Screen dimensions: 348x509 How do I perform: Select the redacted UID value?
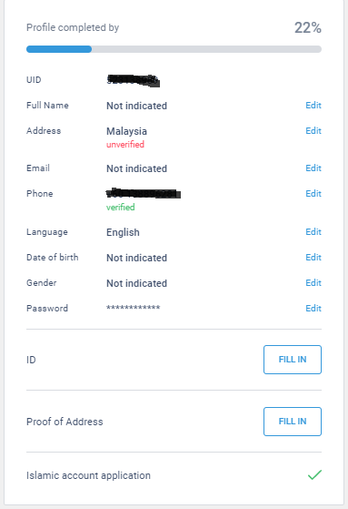click(x=134, y=80)
